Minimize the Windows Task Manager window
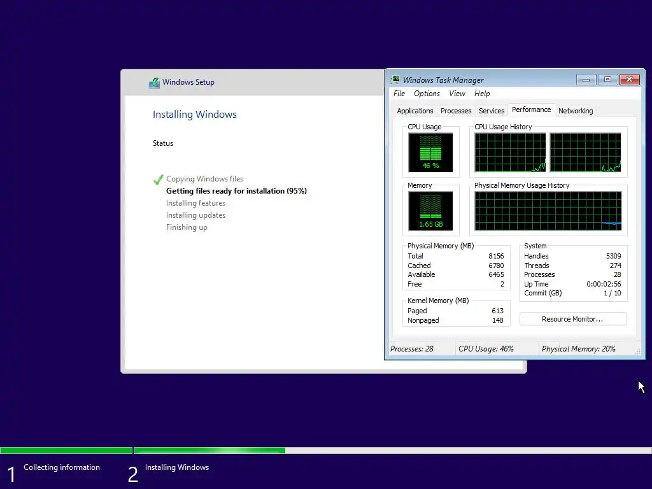652x489 pixels. pyautogui.click(x=586, y=80)
